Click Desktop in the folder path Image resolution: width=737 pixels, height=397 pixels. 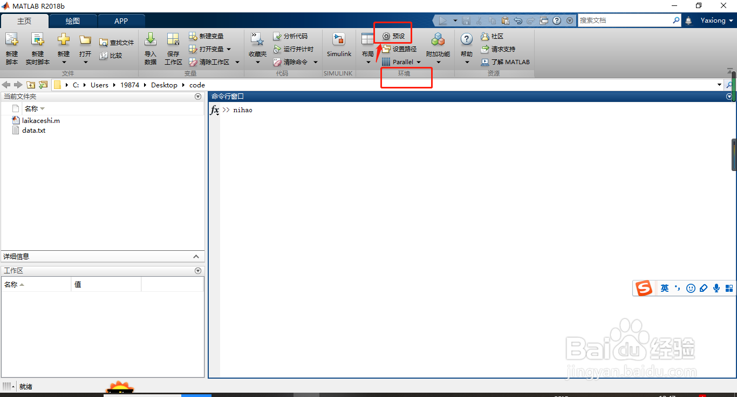pos(164,85)
